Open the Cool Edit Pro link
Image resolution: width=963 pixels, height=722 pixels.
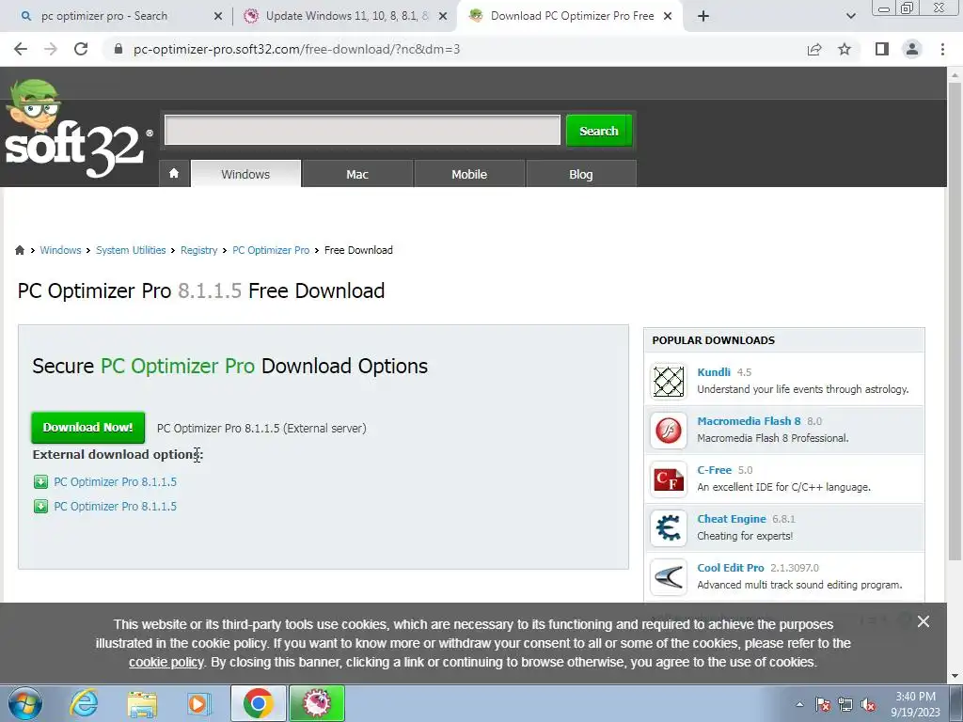pos(730,568)
